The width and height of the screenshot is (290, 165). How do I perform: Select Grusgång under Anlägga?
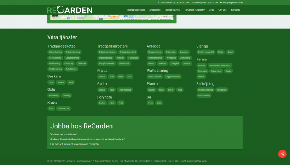pos(184,52)
